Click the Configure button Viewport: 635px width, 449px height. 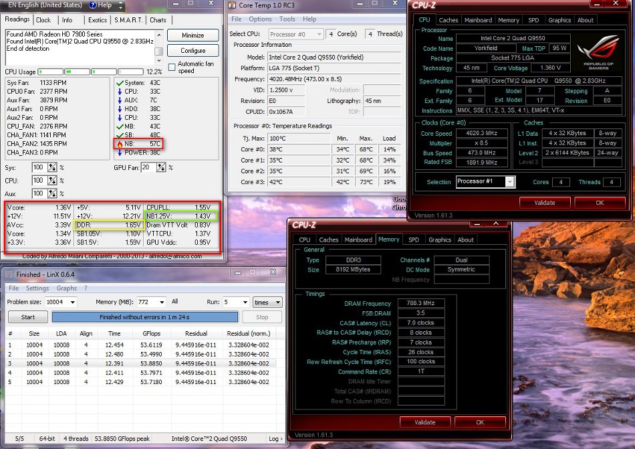click(193, 51)
